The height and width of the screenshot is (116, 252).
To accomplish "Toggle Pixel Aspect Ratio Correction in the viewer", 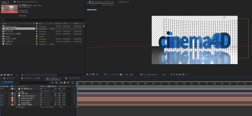I will click(x=171, y=75).
